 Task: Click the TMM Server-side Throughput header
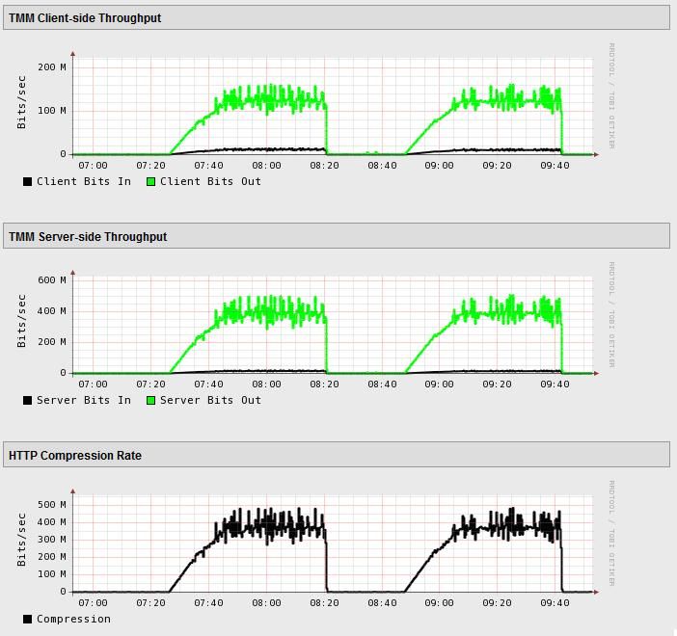pos(337,236)
